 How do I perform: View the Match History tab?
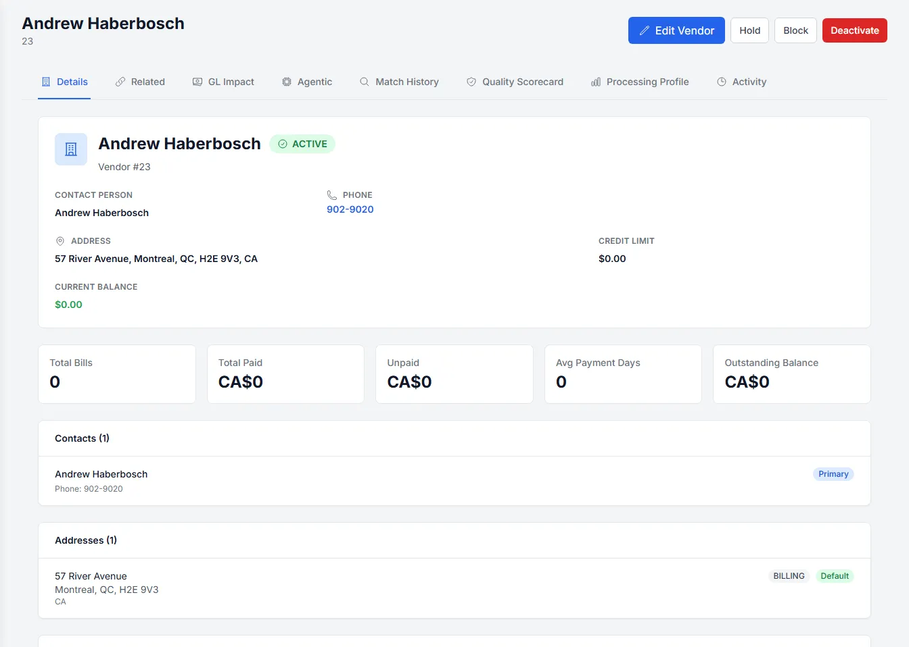click(x=399, y=82)
